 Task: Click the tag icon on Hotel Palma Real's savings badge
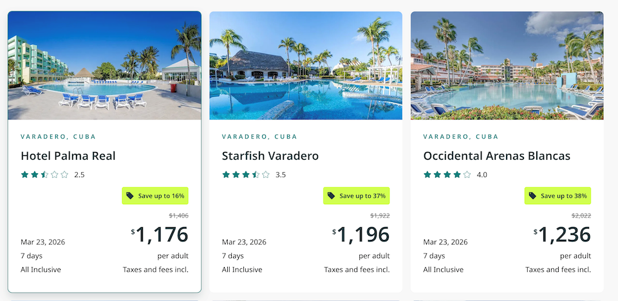coord(130,196)
